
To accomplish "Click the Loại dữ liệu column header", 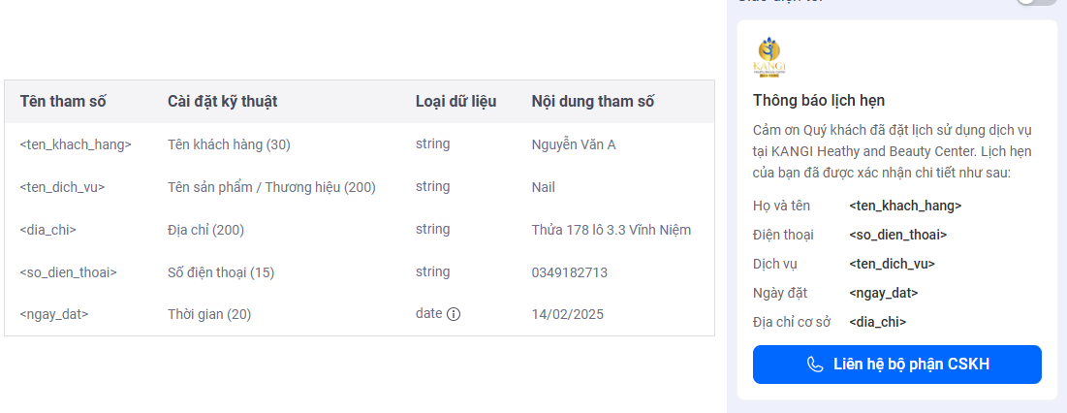I will (x=455, y=102).
